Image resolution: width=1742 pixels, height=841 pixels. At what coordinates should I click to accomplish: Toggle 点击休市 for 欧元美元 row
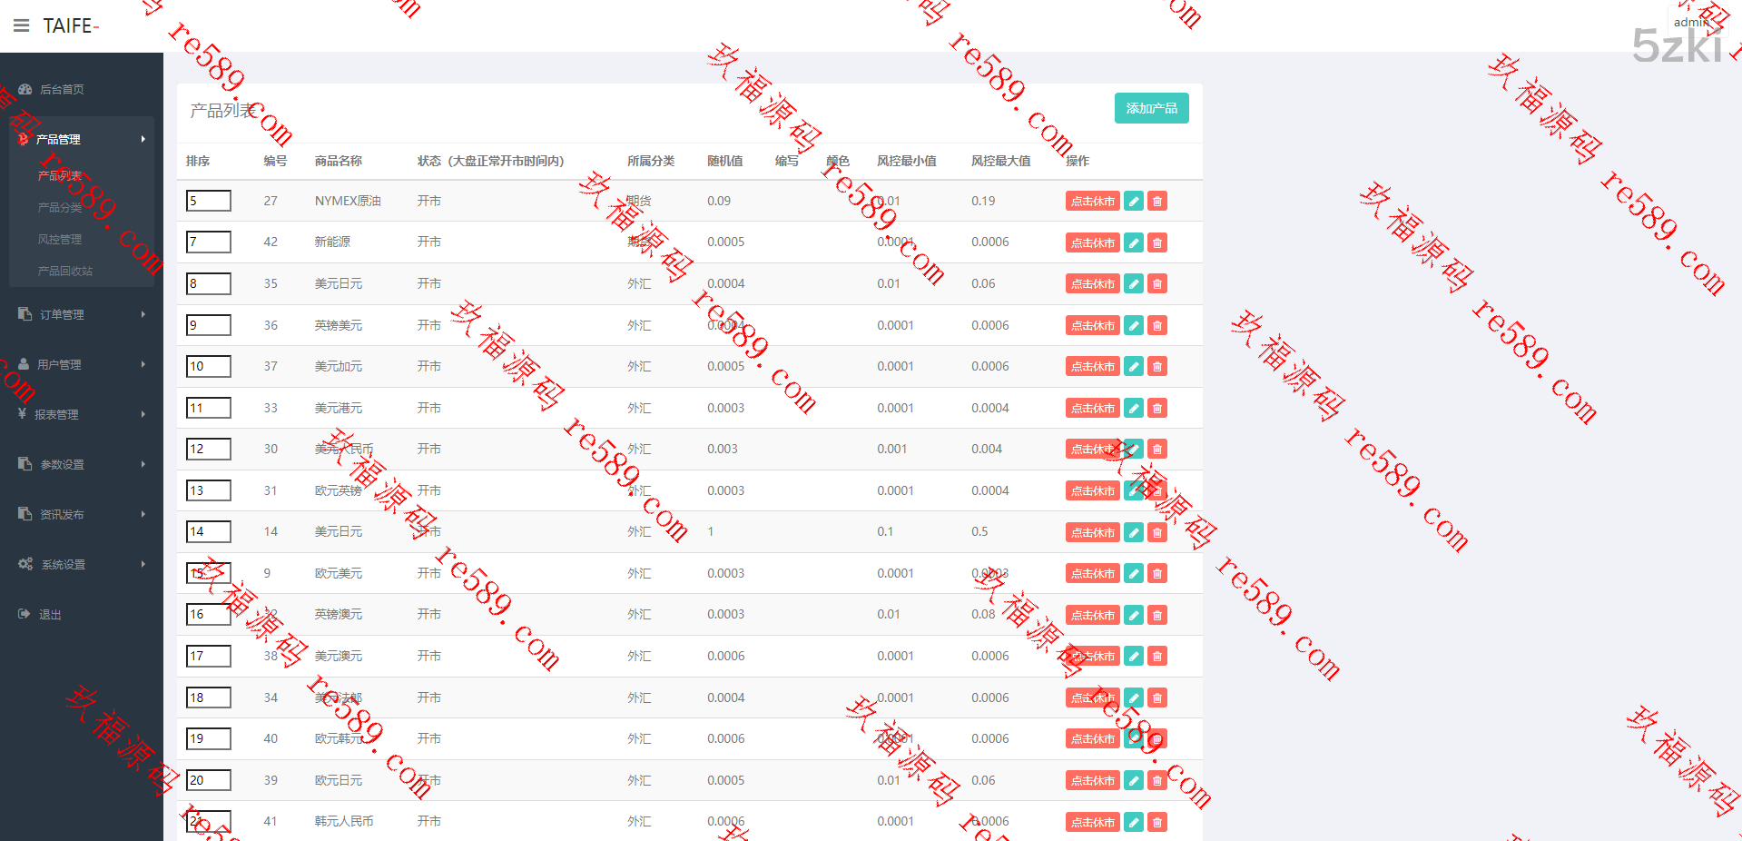coord(1092,574)
